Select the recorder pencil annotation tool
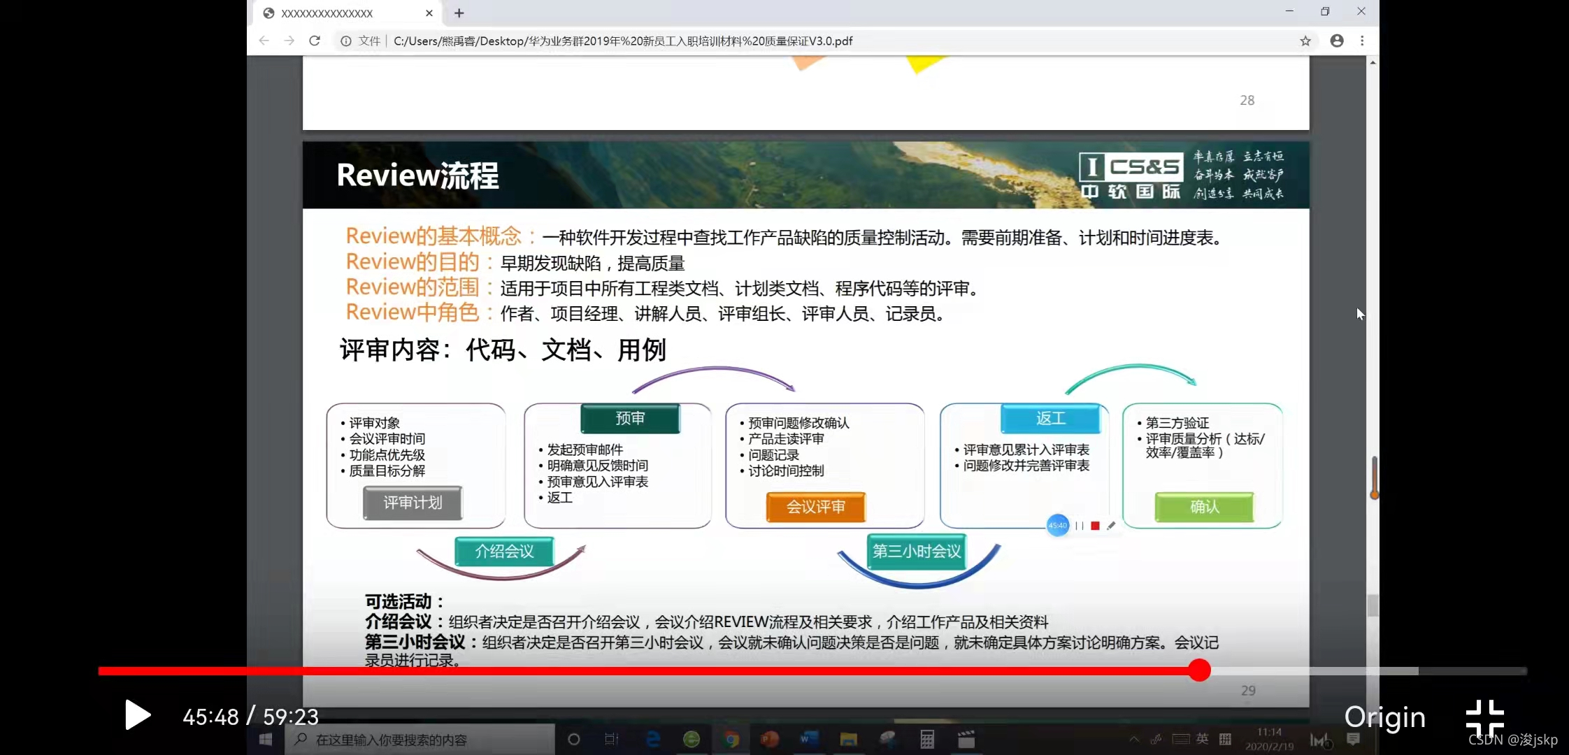The width and height of the screenshot is (1569, 755). click(1111, 526)
